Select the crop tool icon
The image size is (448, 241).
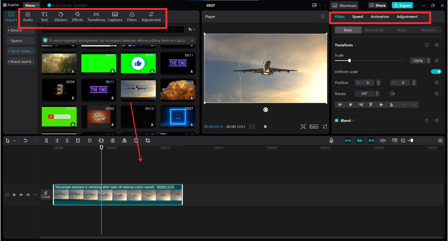[148, 141]
